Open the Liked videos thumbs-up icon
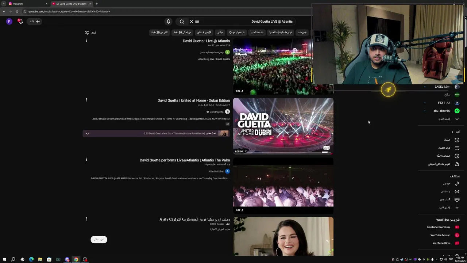This screenshot has height=263, width=467. pos(457,164)
